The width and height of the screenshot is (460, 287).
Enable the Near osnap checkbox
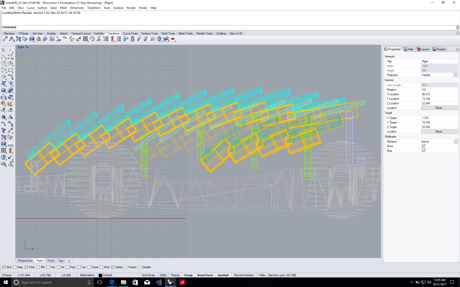(x=15, y=267)
